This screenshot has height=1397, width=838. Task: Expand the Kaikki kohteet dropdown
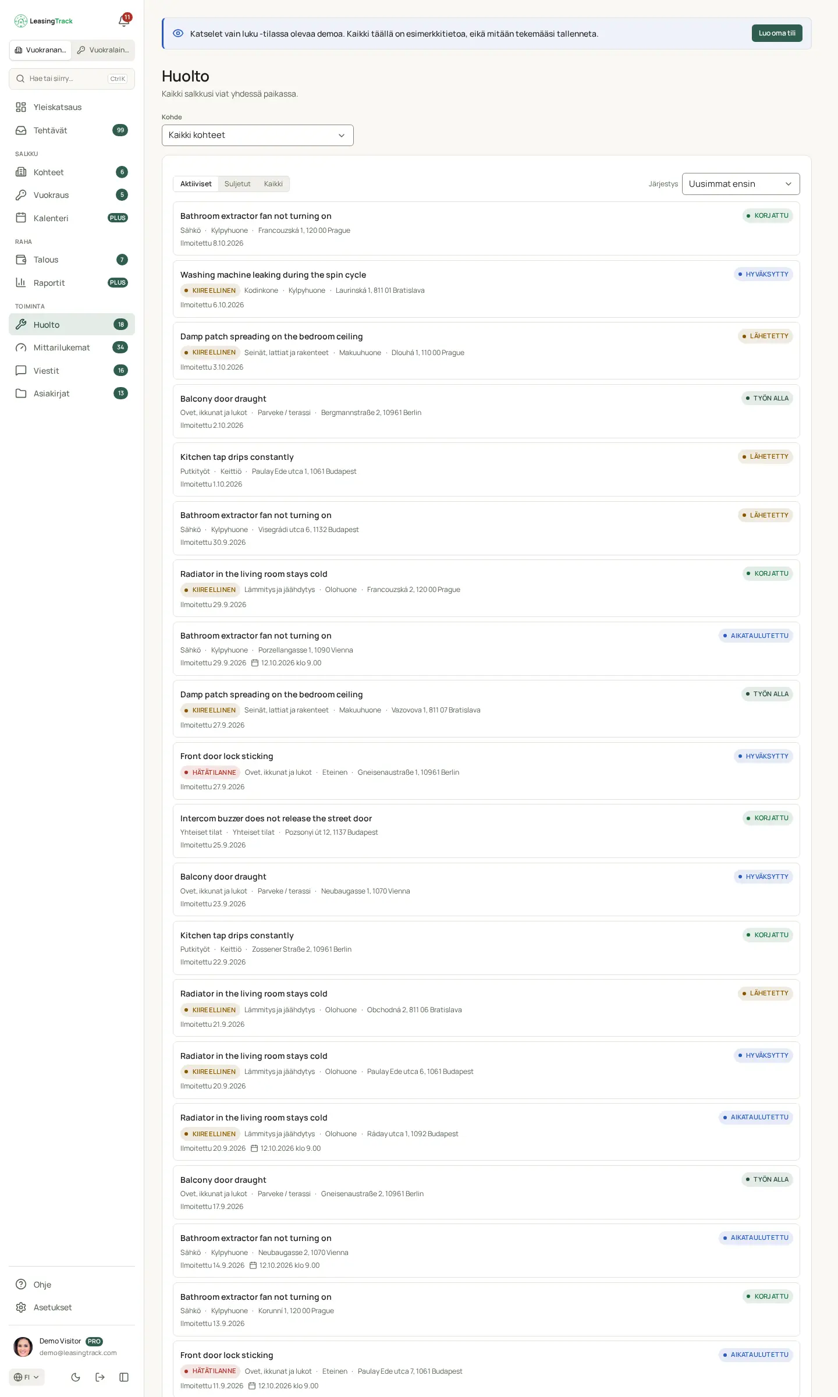[x=258, y=135]
